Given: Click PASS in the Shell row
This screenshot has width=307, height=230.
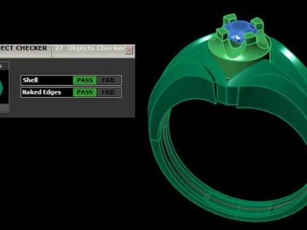Looking at the screenshot, I should (x=84, y=80).
